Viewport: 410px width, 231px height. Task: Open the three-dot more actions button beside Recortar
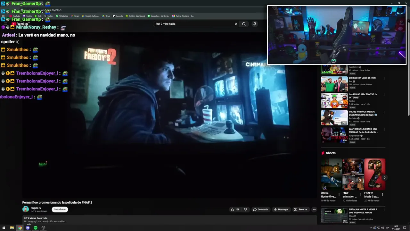click(314, 210)
